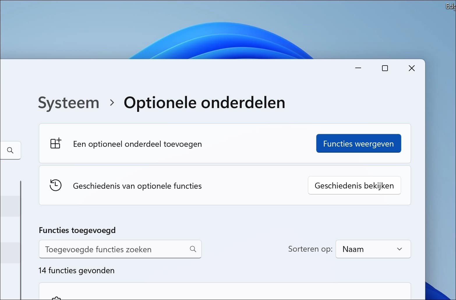
Task: Click the bottom feature list row
Action: [x=224, y=293]
